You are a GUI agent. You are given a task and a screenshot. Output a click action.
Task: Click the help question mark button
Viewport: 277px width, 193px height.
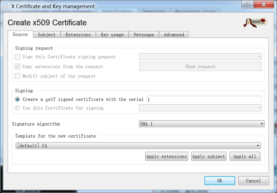(x=248, y=5)
